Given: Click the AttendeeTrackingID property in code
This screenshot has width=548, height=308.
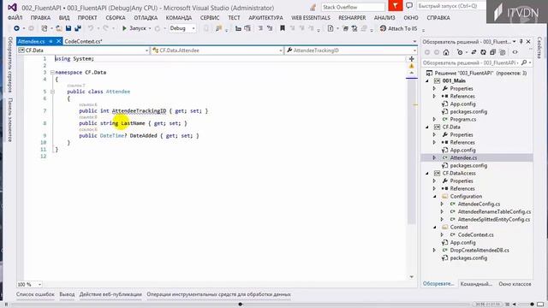Looking at the screenshot, I should (x=139, y=111).
